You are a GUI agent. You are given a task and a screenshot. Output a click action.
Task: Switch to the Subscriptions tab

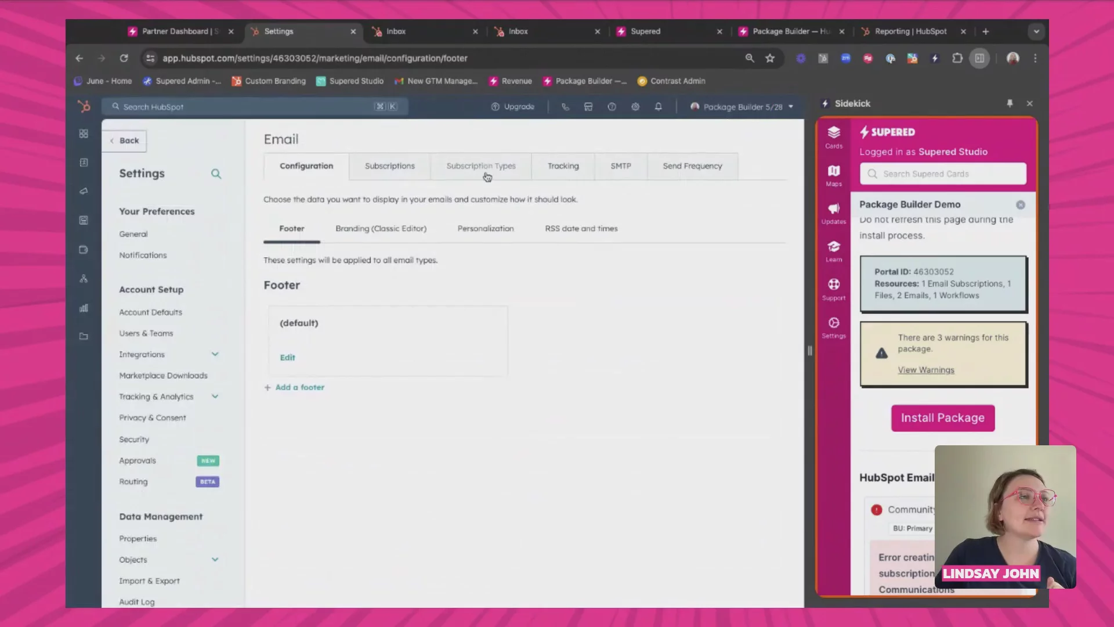click(x=390, y=166)
